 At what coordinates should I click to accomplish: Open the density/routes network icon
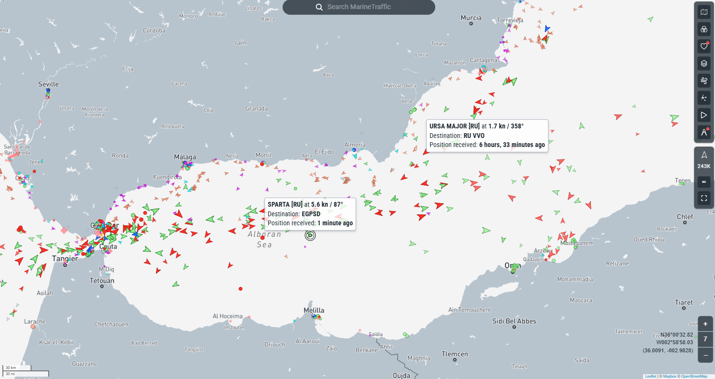coord(704,97)
